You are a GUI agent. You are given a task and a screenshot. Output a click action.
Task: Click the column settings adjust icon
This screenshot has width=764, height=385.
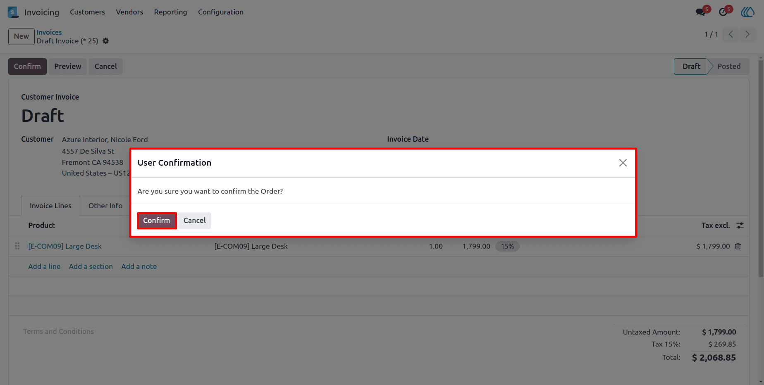[x=740, y=226]
